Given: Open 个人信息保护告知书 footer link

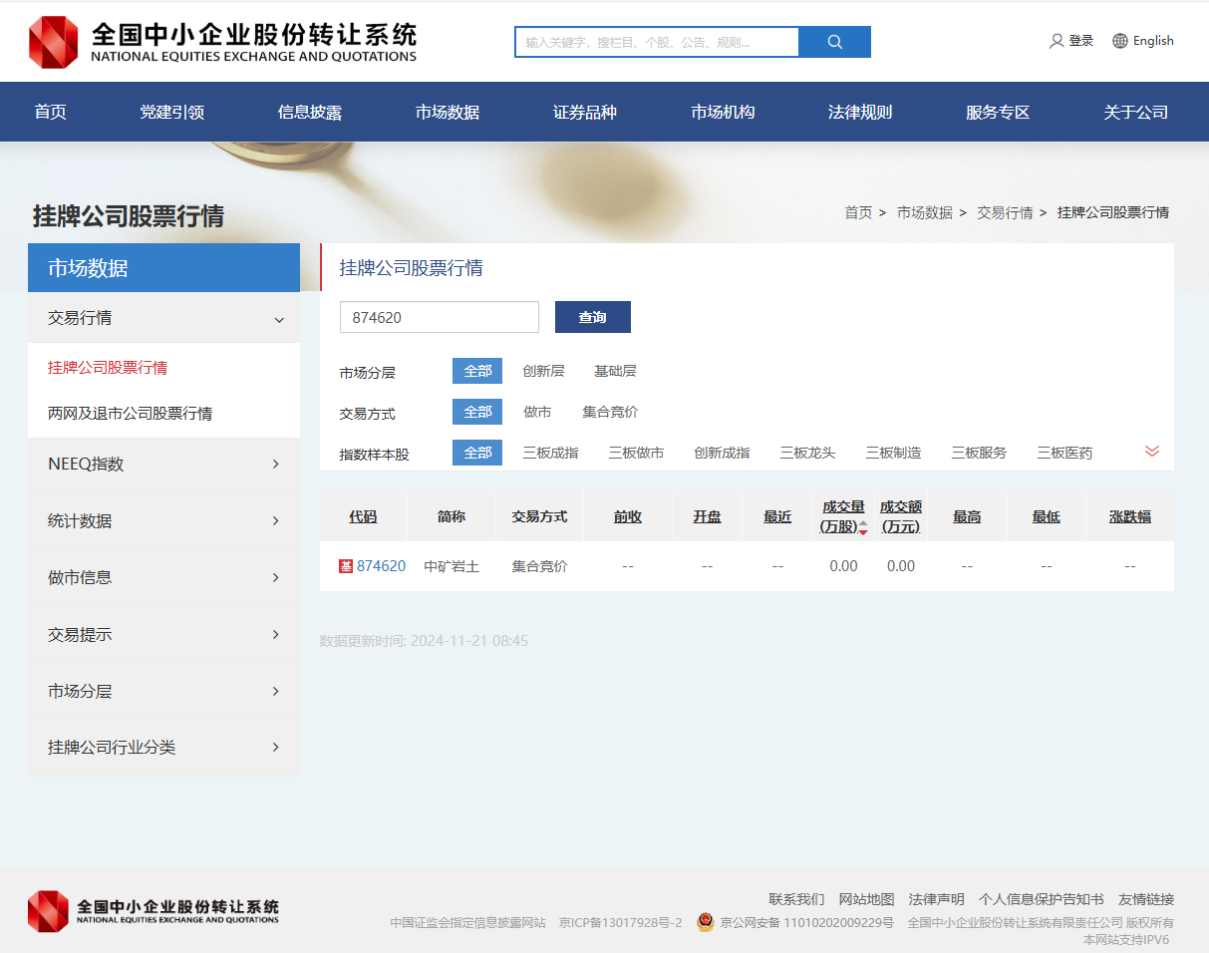Looking at the screenshot, I should pyautogui.click(x=1041, y=899).
